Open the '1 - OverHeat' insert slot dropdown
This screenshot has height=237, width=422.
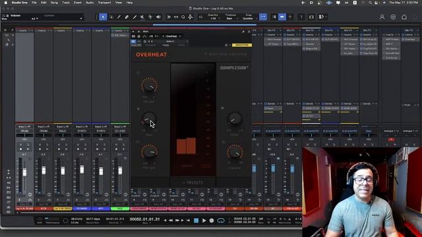tap(171, 36)
